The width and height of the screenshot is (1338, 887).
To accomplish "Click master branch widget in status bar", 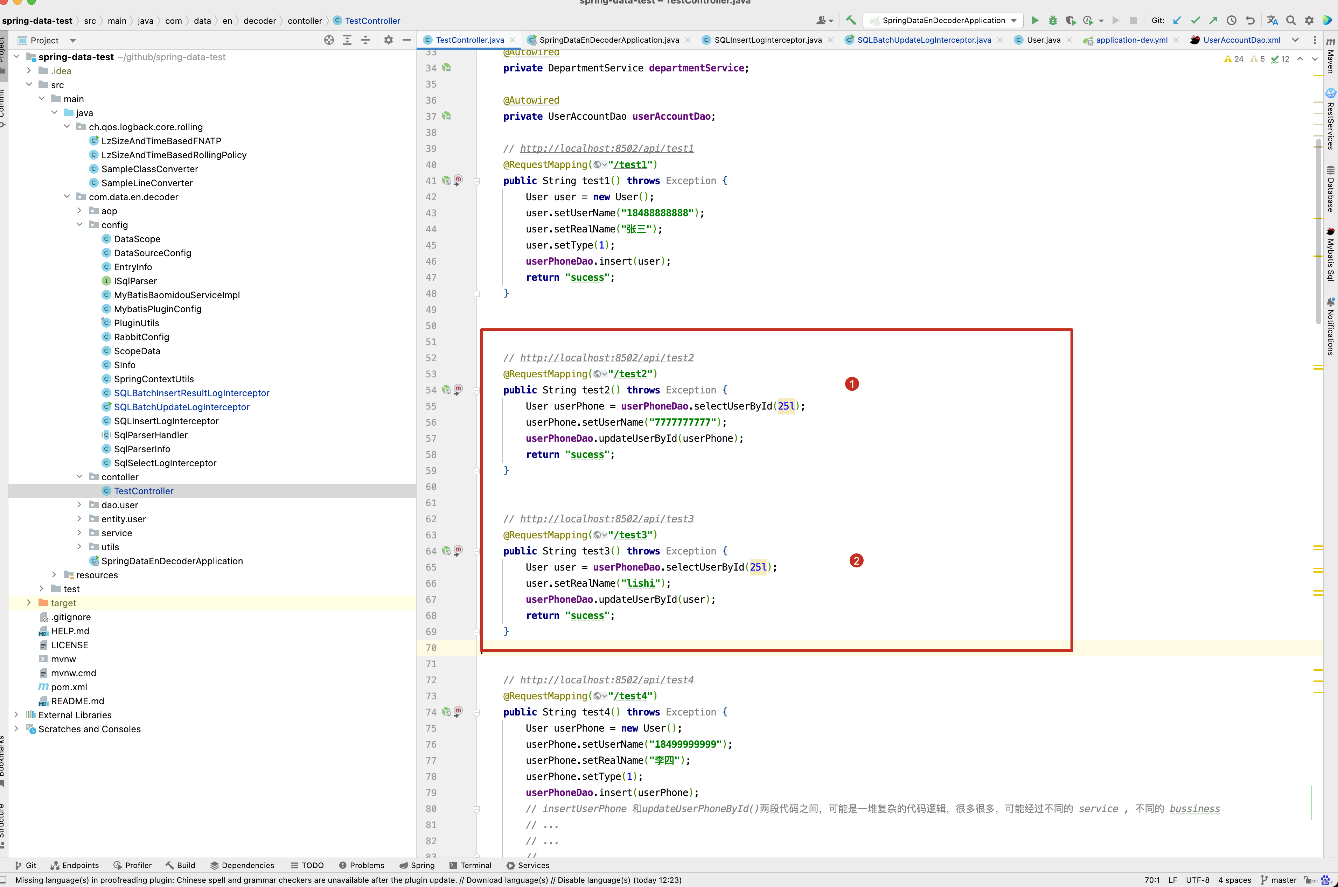I will pos(1278,880).
